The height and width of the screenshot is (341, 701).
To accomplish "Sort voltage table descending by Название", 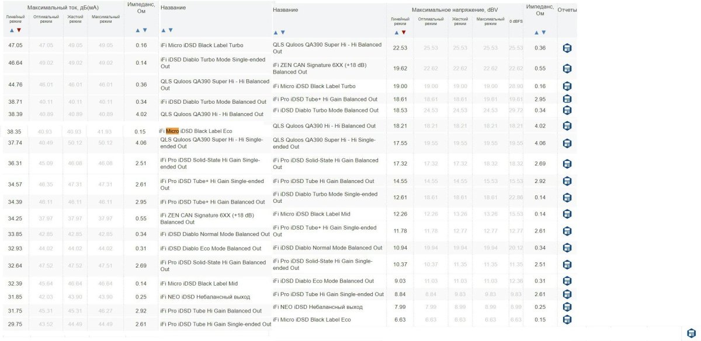I will 283,33.
